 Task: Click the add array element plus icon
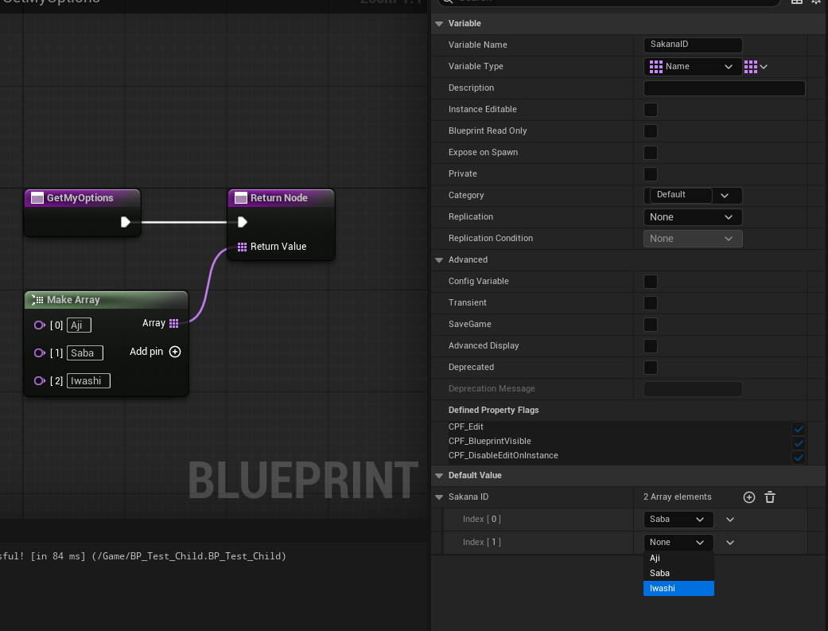point(748,497)
